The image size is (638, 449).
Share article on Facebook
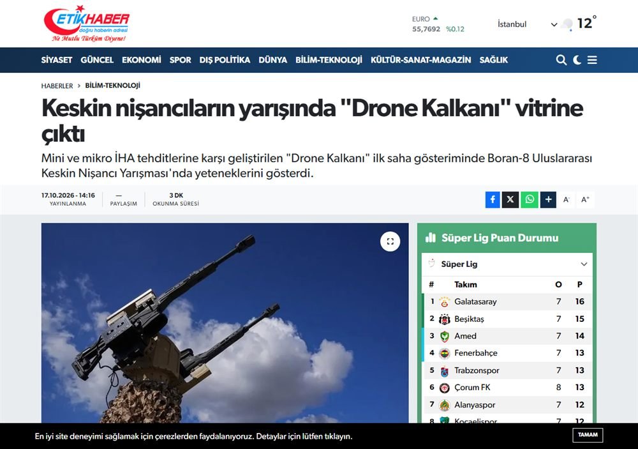pyautogui.click(x=493, y=200)
